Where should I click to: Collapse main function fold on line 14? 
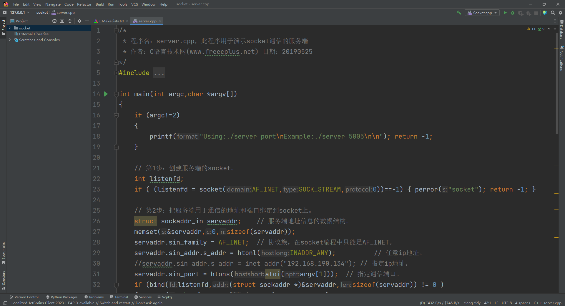click(x=116, y=94)
